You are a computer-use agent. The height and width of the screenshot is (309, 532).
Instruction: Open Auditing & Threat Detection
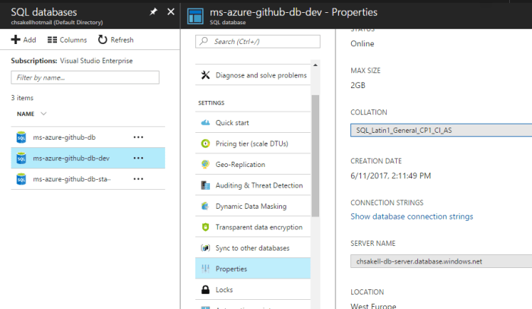pyautogui.click(x=258, y=185)
